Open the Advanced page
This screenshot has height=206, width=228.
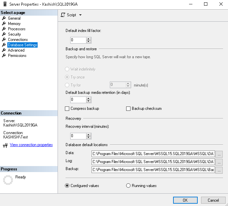(16, 50)
